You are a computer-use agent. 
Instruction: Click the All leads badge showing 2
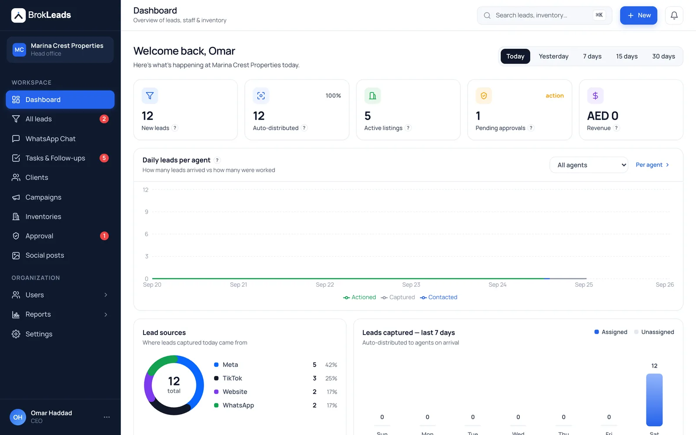click(x=104, y=119)
